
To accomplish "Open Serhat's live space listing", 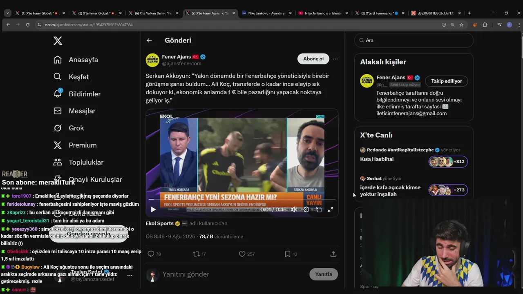I will coord(390,191).
